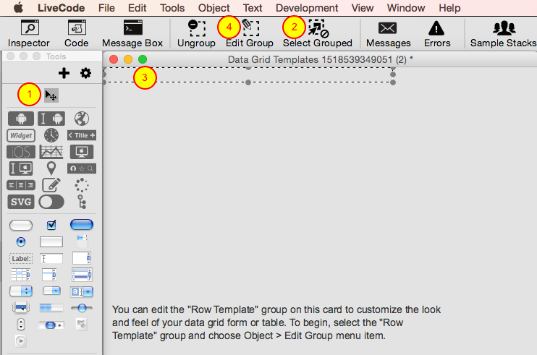The image size is (537, 355).
Task: Pick the SVG Icon widget
Action: click(21, 202)
